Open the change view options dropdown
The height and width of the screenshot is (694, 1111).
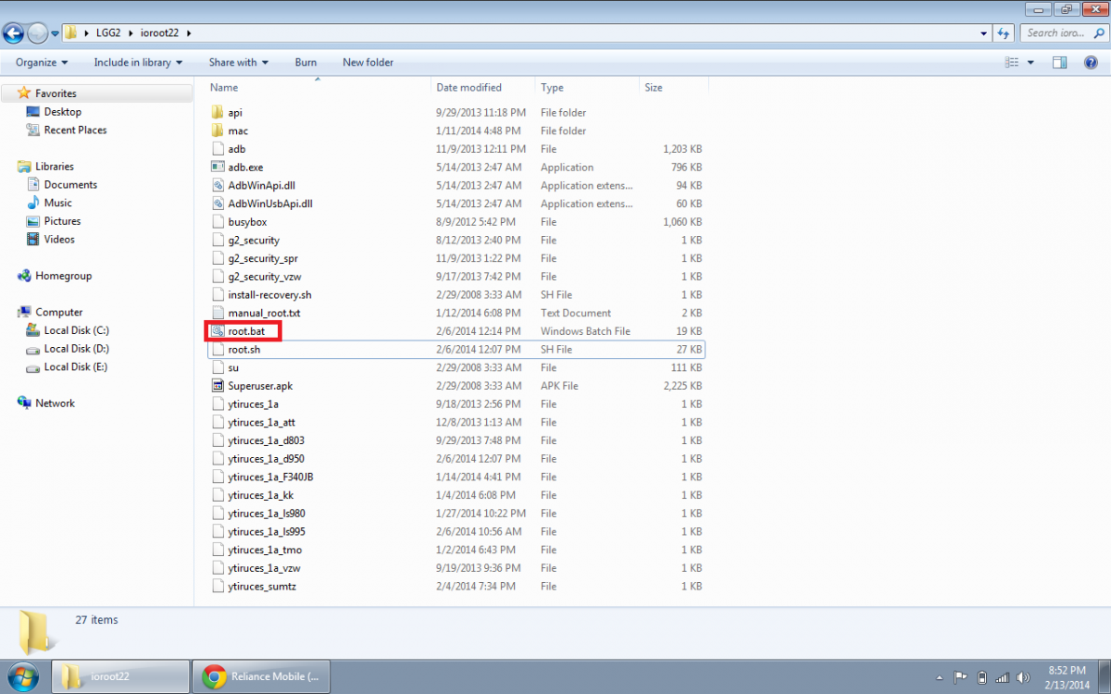[x=1031, y=63]
